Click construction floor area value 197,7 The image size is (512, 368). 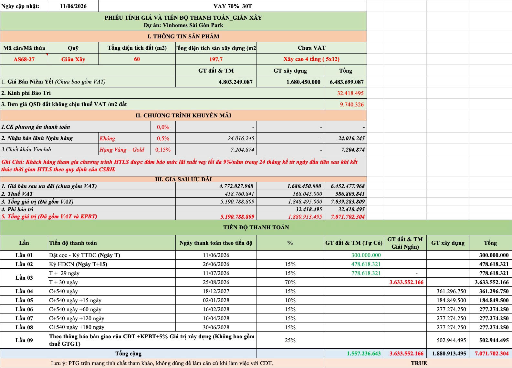[x=216, y=59]
